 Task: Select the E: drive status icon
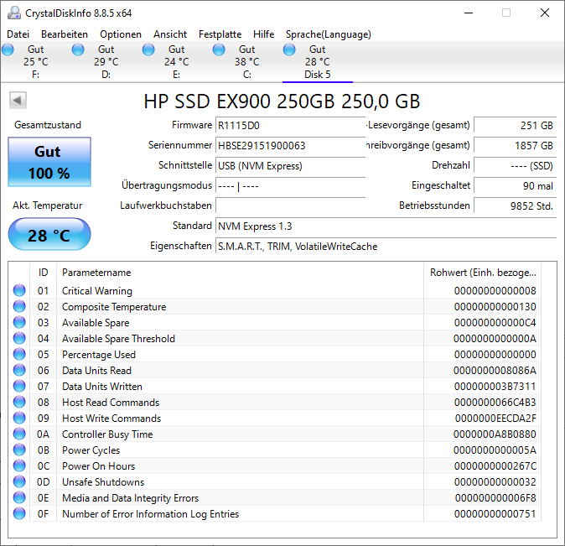pyautogui.click(x=148, y=49)
